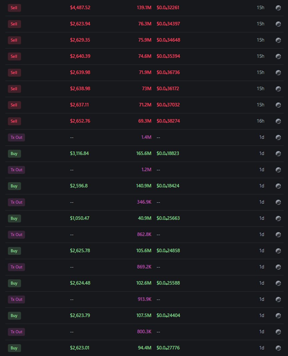Viewport: 288px width, 356px height.
Task: Click Buy badge on $2,624.48 row
Action: pyautogui.click(x=14, y=283)
